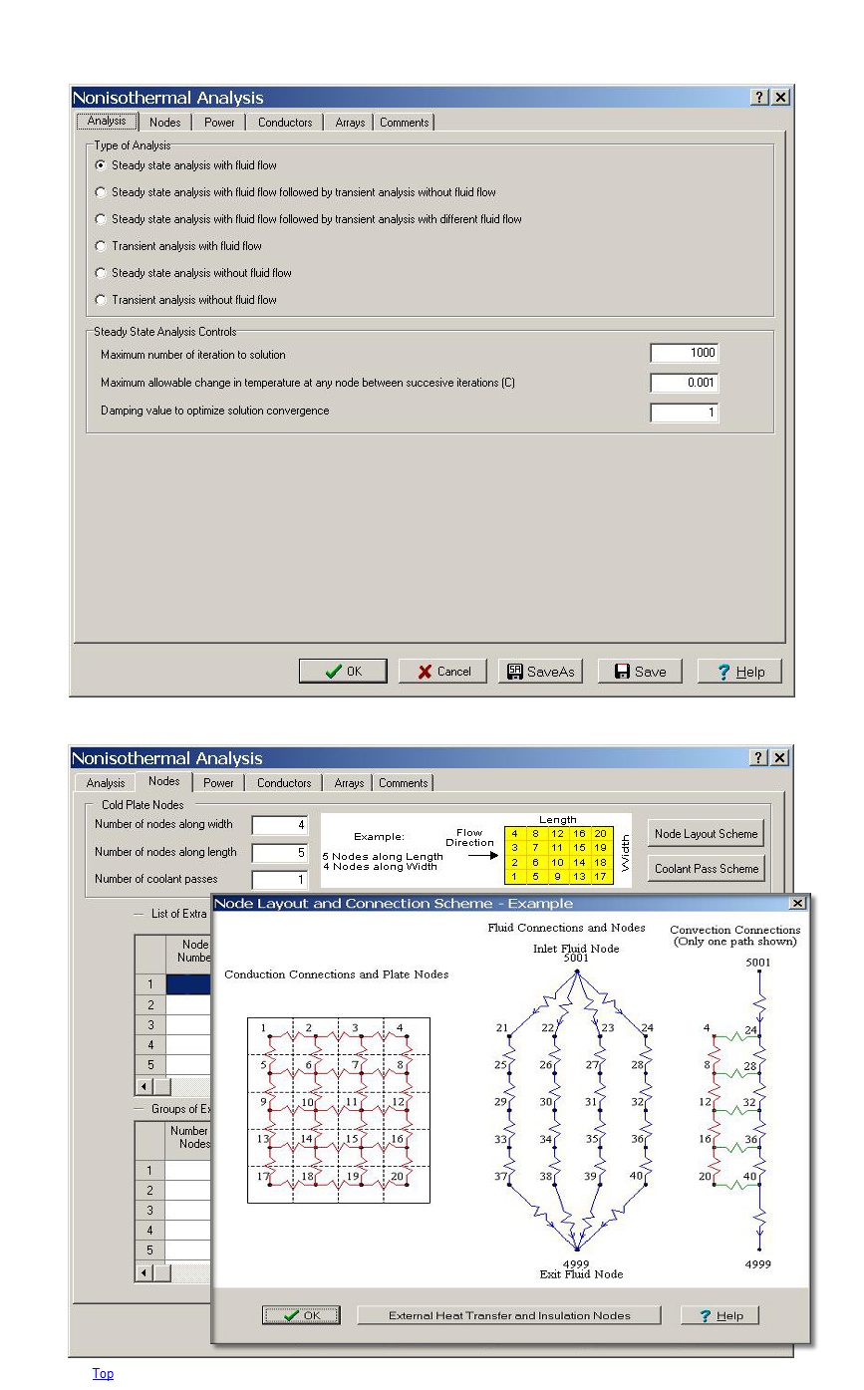
Task: Open Help from the upper dialog's button row
Action: [x=739, y=672]
